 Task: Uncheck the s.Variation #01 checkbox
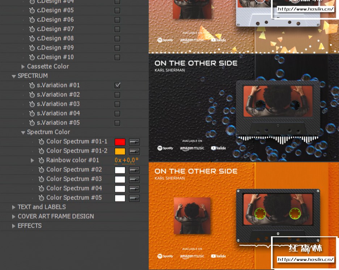point(117,85)
